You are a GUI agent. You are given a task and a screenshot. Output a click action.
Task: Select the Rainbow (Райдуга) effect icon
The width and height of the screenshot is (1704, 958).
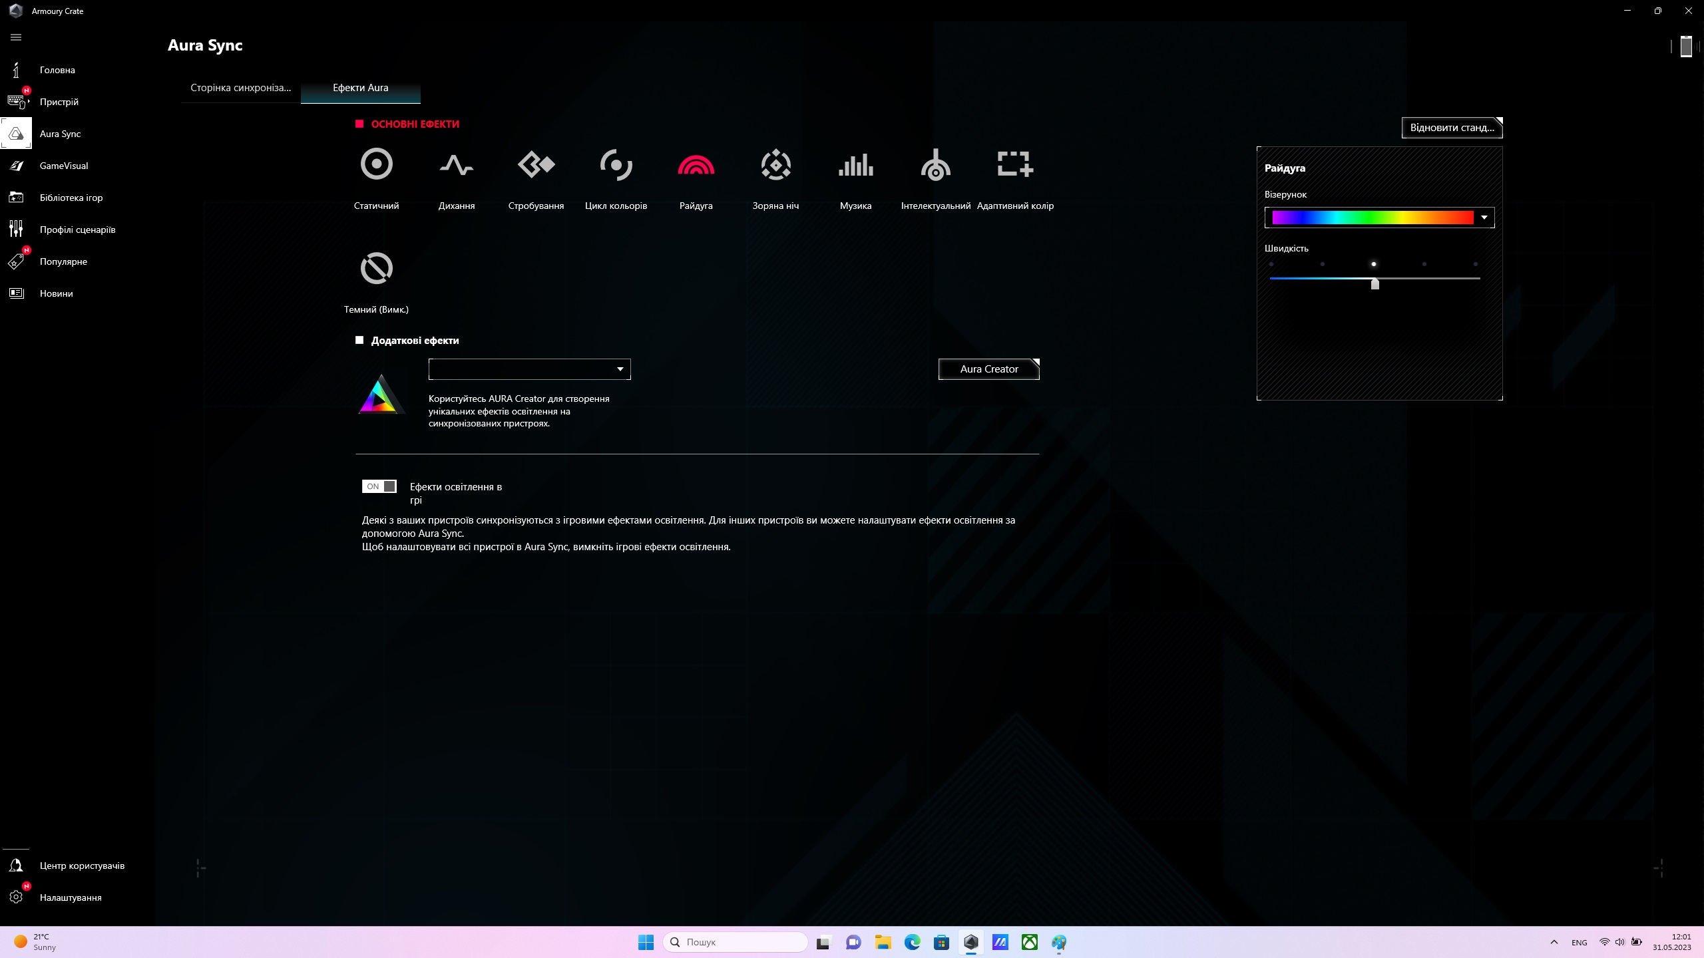tap(696, 164)
